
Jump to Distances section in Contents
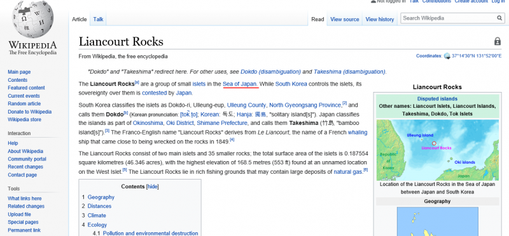coord(99,206)
